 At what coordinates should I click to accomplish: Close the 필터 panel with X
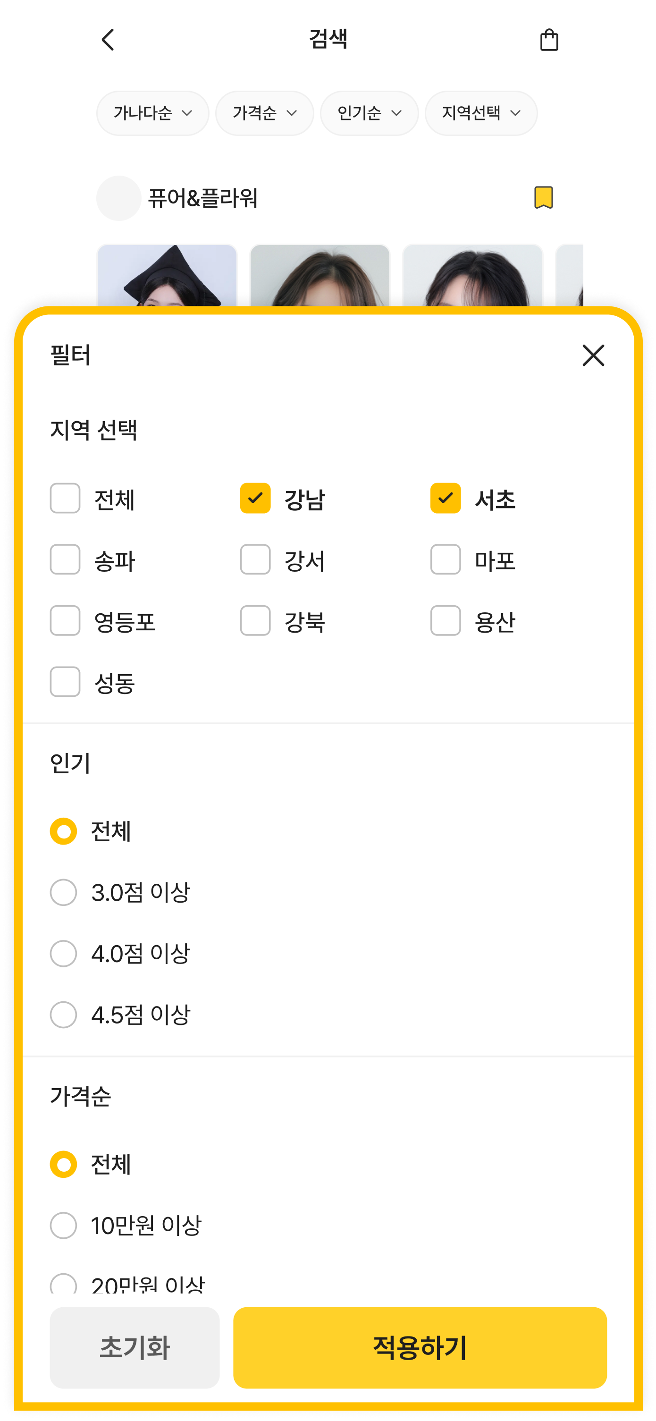[593, 355]
